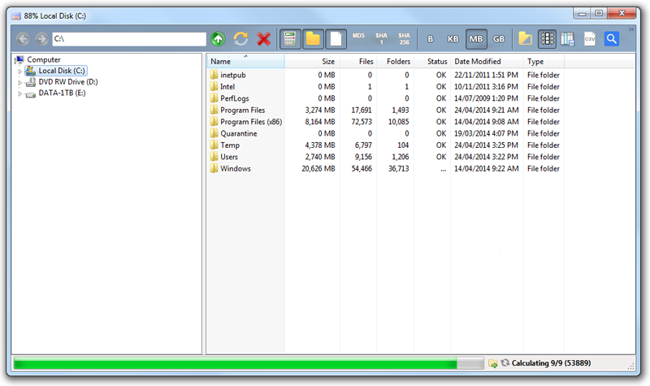This screenshot has height=386, width=650.
Task: Select the Program Files (x86) folder
Action: coord(250,122)
